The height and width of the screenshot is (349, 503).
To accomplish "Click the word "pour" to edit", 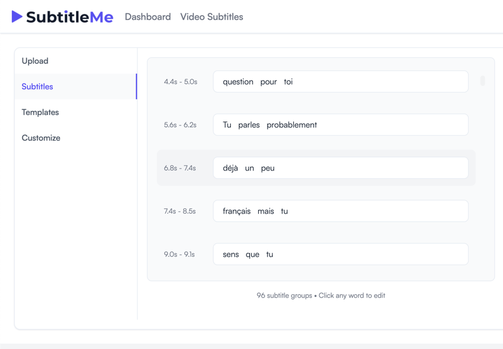I will pos(269,82).
